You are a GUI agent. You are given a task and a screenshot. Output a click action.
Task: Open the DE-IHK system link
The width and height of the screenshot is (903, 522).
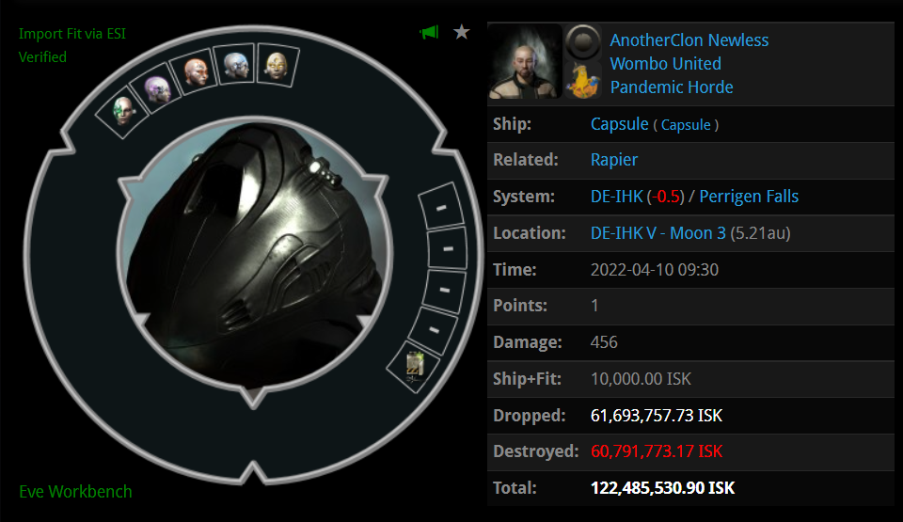coord(616,197)
